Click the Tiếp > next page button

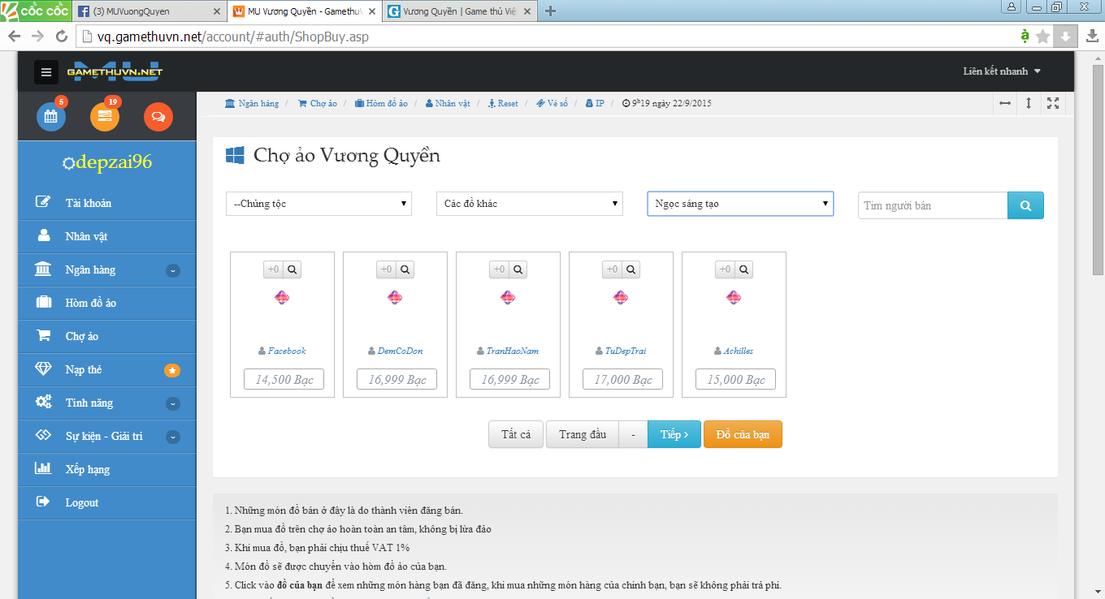pyautogui.click(x=674, y=434)
